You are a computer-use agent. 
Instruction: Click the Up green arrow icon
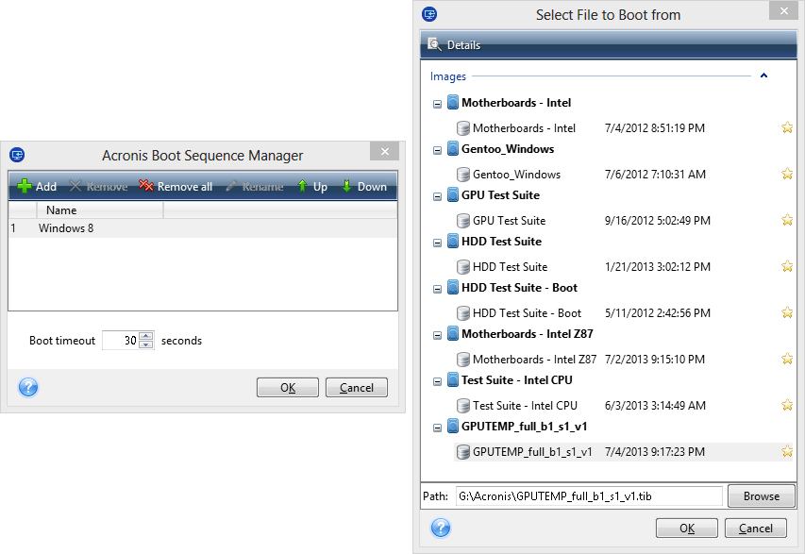(302, 186)
